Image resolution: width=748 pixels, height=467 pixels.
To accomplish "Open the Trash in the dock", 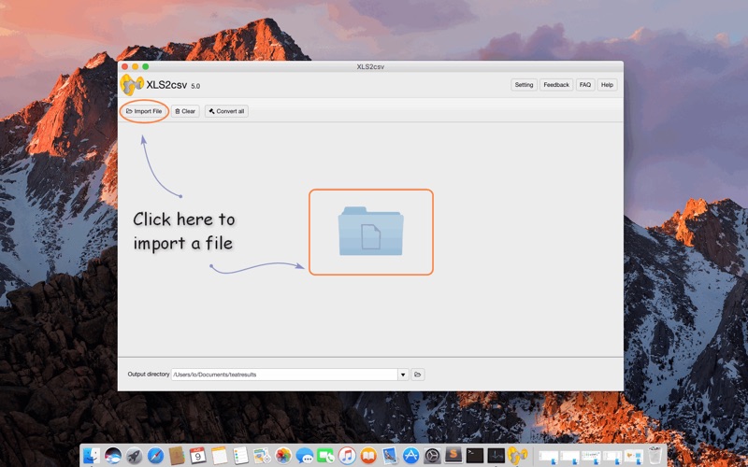I will pyautogui.click(x=655, y=456).
